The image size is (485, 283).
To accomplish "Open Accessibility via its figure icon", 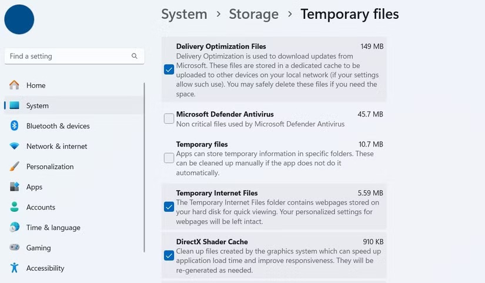I will click(14, 268).
